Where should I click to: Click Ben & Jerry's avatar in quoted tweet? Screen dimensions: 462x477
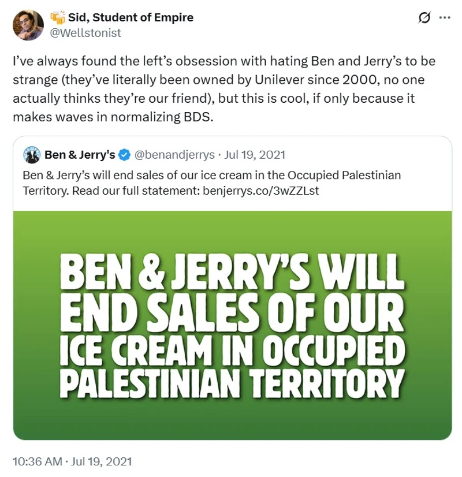coord(32,155)
